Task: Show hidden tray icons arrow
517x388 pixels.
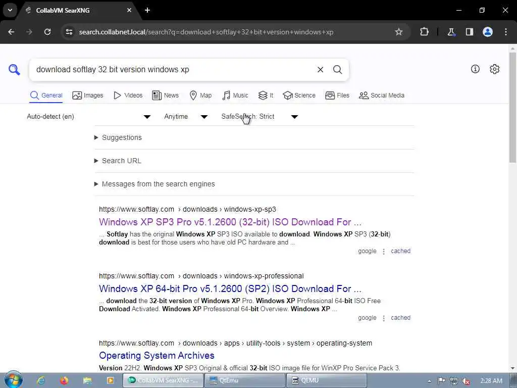Action: tap(429, 381)
